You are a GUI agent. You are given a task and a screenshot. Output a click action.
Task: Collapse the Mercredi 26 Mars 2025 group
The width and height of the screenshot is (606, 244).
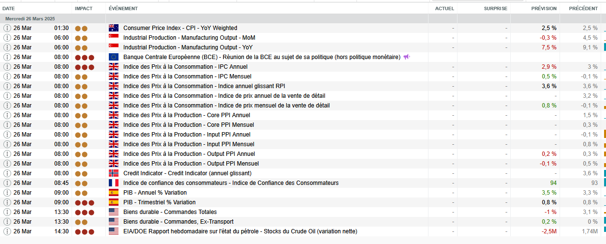pyautogui.click(x=30, y=18)
